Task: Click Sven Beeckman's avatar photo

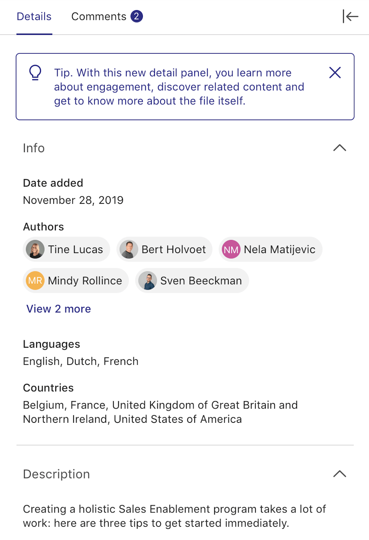Action: tap(148, 281)
